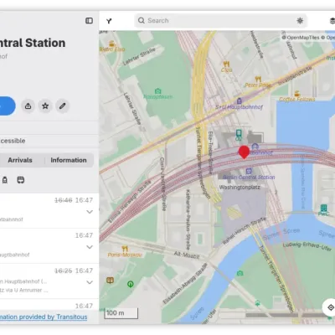The height and width of the screenshot is (335, 335).
Task: Filter departures by train icon
Action: pyautogui.click(x=5, y=180)
